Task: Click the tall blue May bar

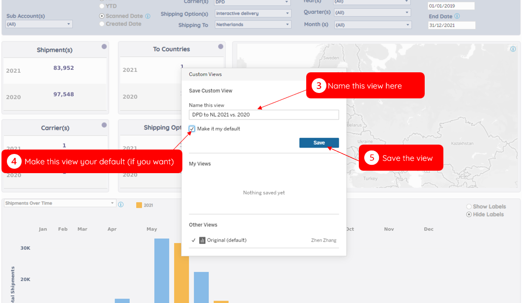Action: click(x=161, y=271)
